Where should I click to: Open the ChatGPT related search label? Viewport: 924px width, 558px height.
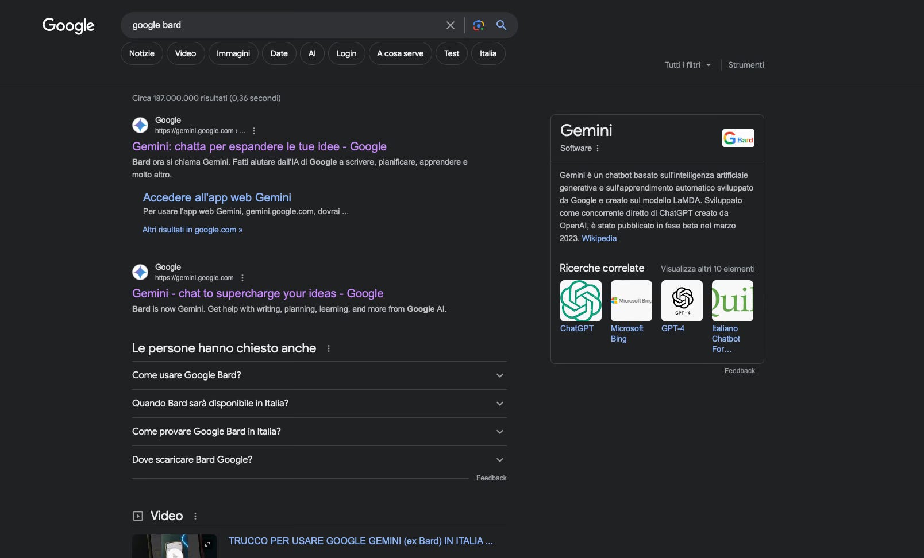(x=577, y=328)
